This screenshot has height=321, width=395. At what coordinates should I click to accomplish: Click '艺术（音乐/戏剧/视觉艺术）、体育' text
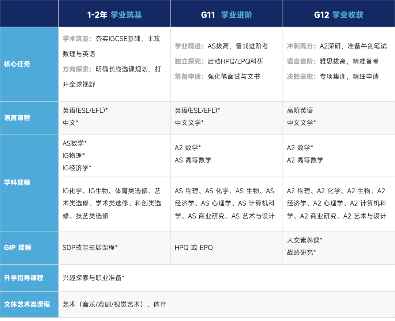click(x=114, y=305)
